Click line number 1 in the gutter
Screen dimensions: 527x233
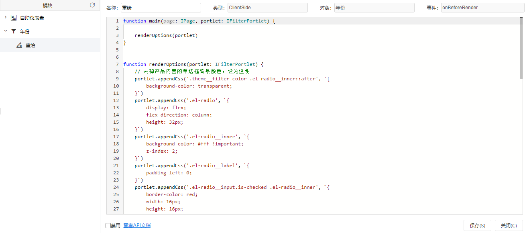click(x=117, y=21)
